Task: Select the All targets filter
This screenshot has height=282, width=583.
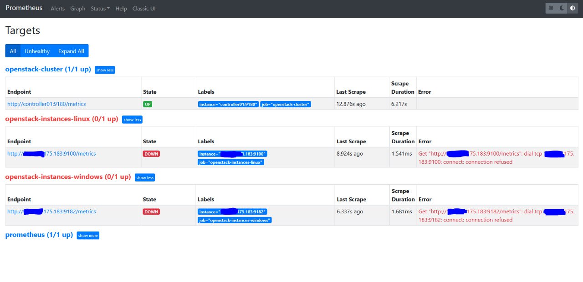Action: click(13, 51)
